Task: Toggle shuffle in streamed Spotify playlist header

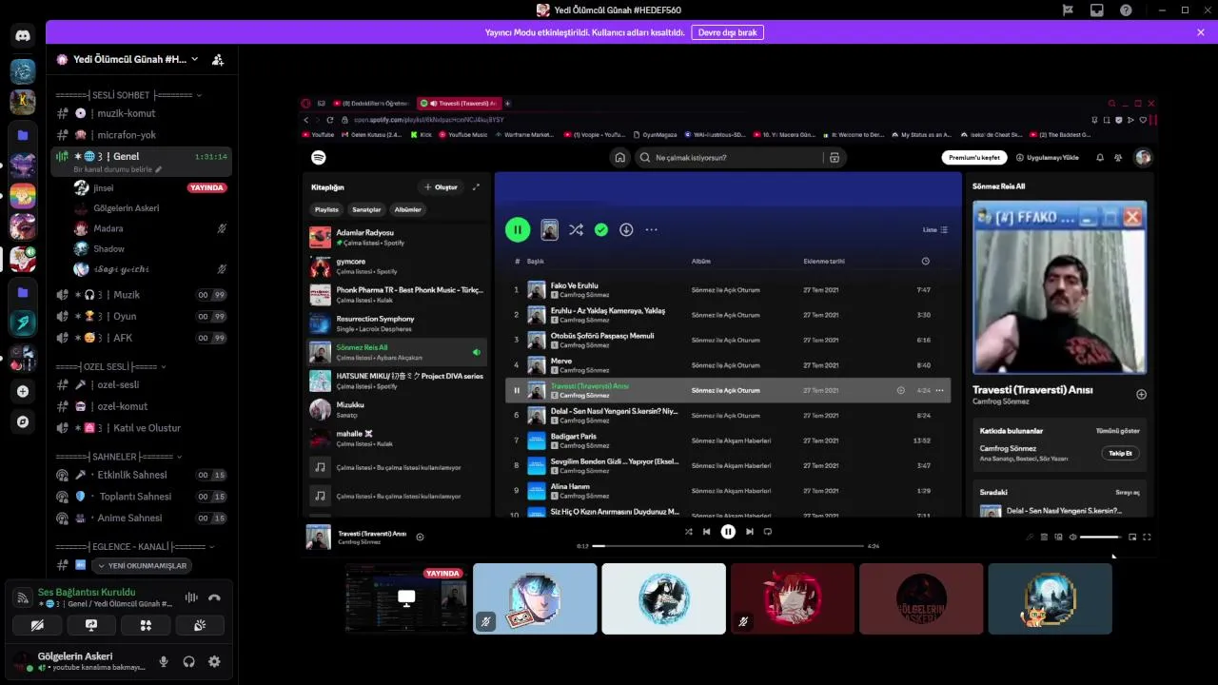Action: [x=576, y=229]
